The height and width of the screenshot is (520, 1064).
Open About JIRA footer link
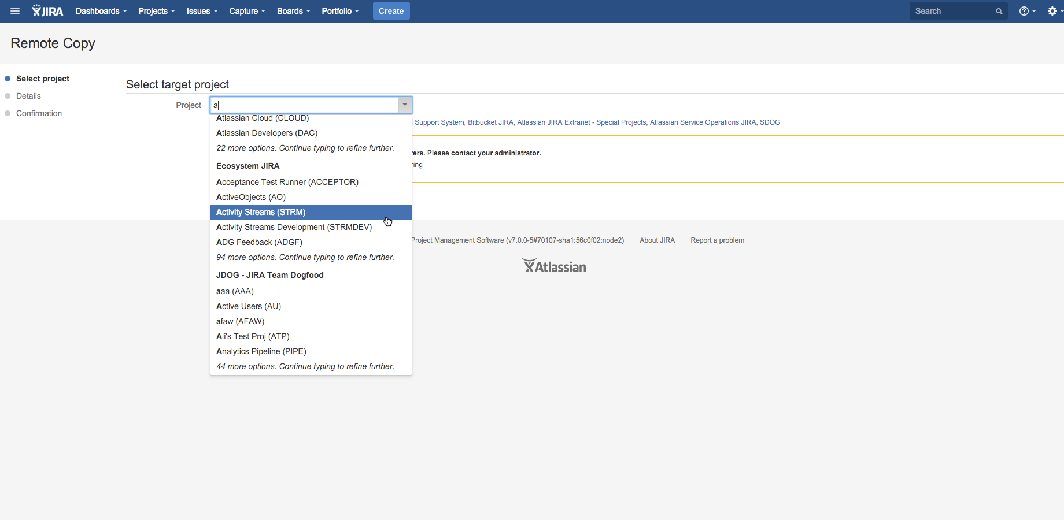657,240
